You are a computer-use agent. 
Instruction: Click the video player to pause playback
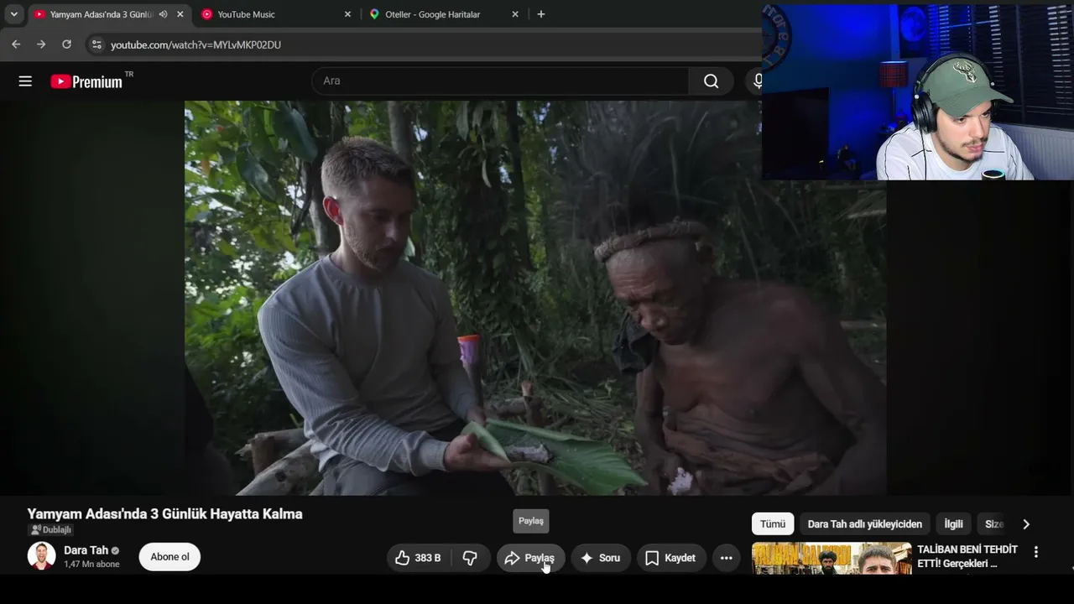click(535, 298)
